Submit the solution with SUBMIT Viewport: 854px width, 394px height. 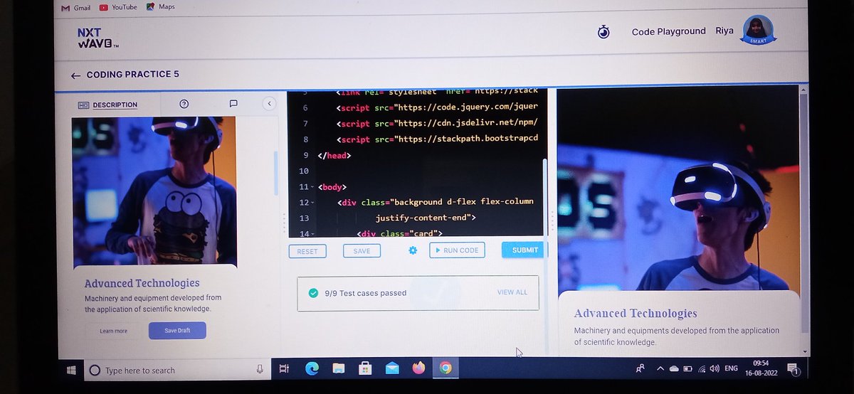[524, 250]
